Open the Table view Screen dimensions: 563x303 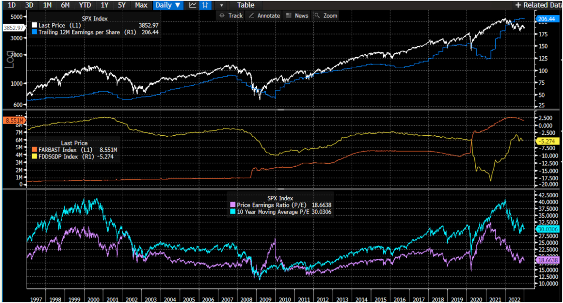246,5
